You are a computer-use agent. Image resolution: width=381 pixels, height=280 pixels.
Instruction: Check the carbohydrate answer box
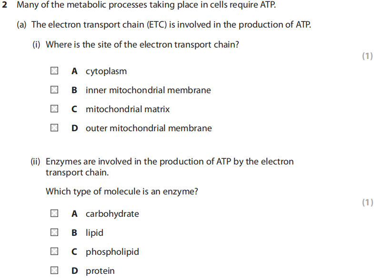click(x=54, y=214)
